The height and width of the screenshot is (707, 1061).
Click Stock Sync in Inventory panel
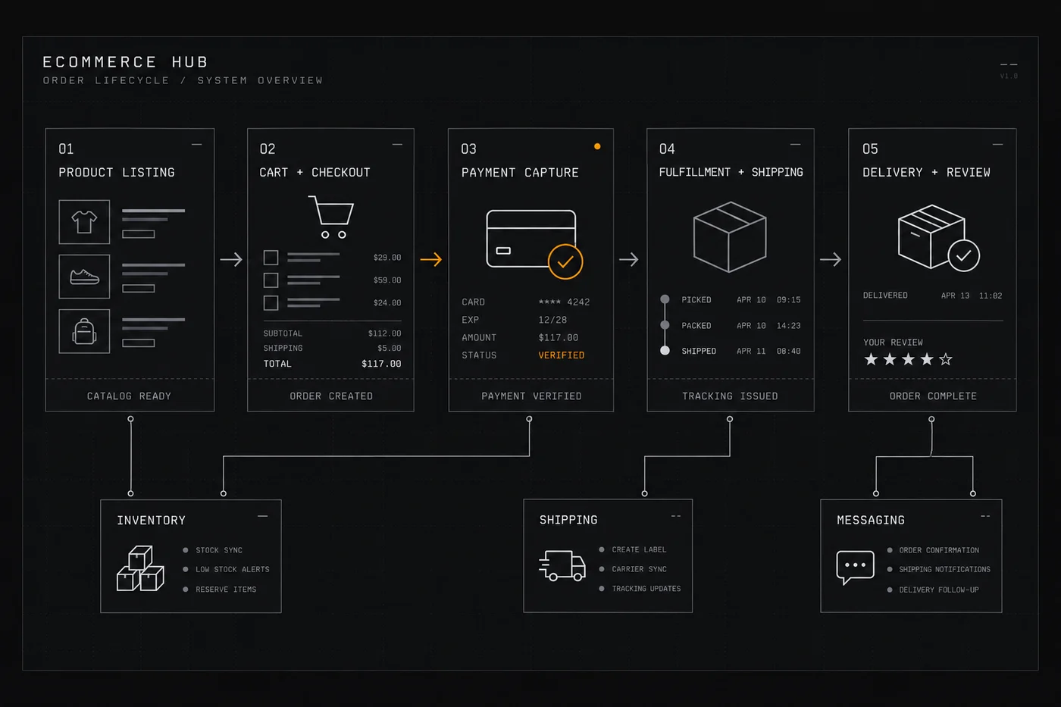click(219, 550)
